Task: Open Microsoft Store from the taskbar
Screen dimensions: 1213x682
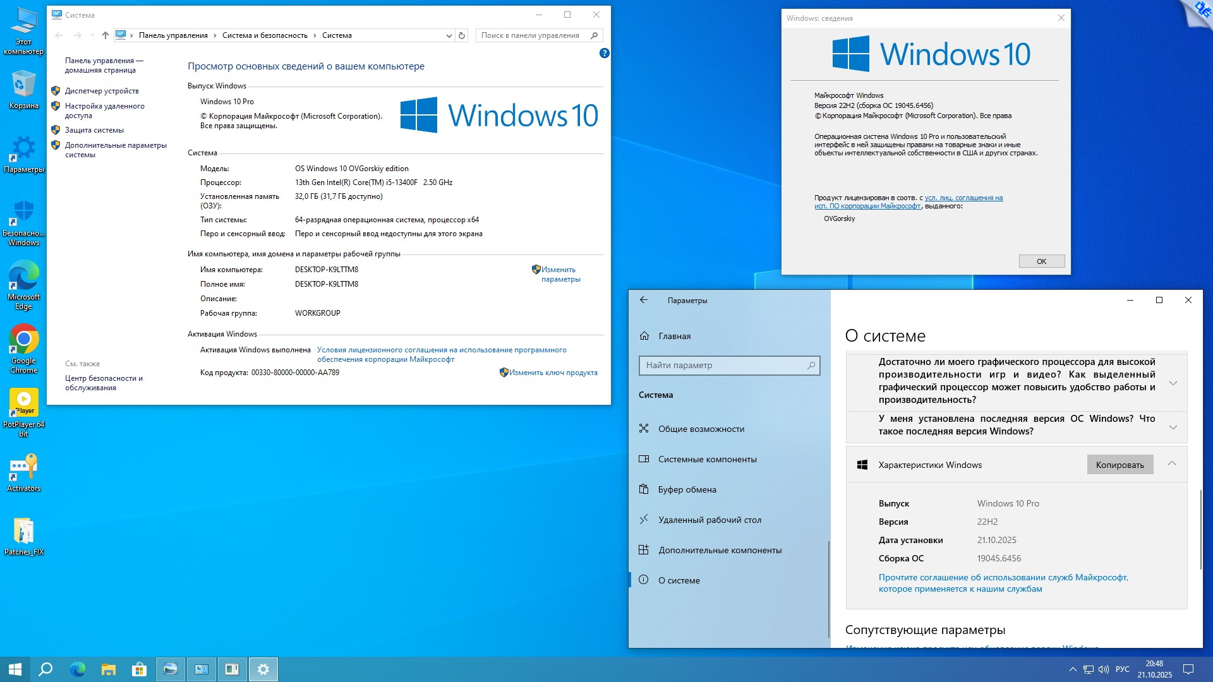Action: (139, 669)
